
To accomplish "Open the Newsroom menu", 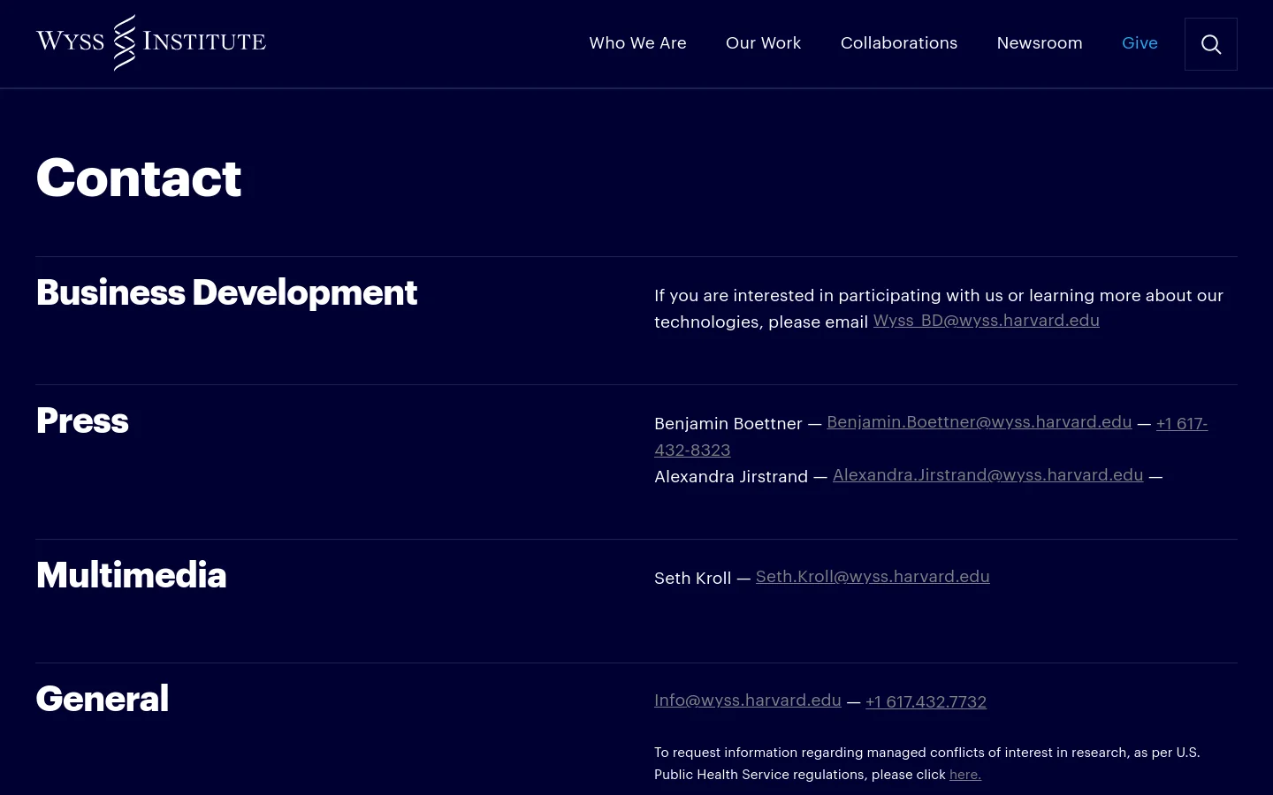I will (x=1039, y=43).
